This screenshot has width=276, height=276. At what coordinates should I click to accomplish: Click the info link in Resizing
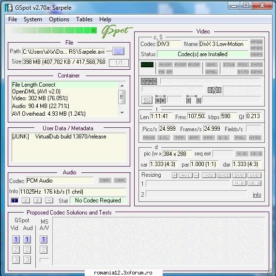[x=257, y=195]
